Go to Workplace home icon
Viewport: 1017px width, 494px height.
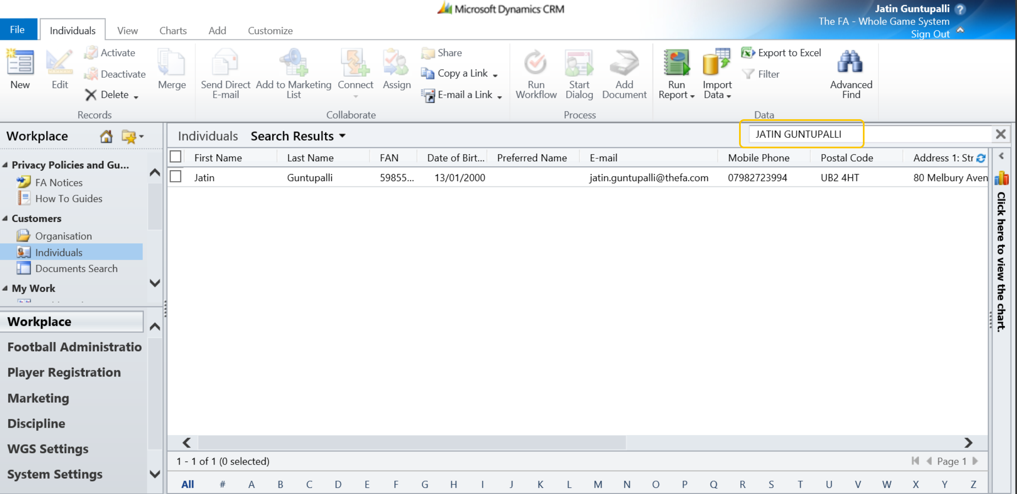pos(106,136)
